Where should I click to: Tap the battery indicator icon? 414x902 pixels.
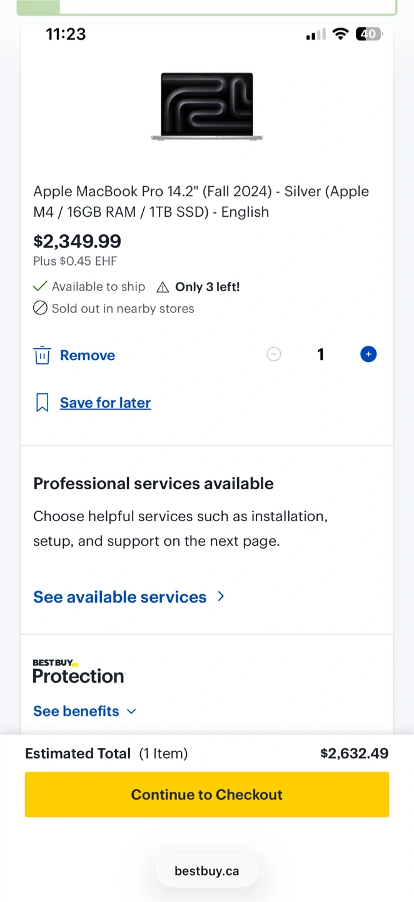click(368, 34)
